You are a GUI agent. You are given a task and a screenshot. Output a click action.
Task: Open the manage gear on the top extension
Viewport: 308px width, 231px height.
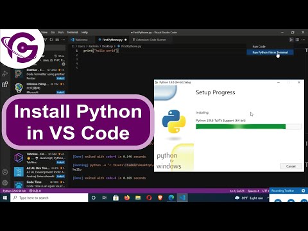[64, 64]
